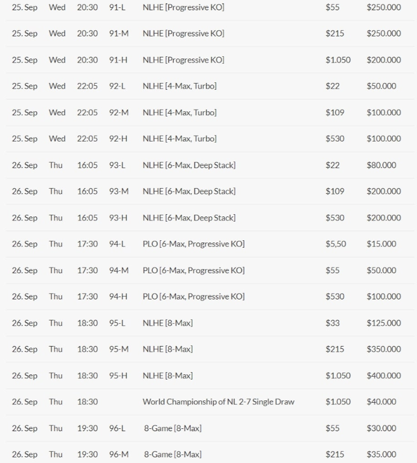Viewport: 417px width, 463px height.
Task: Open the PLO event in row 94-H
Action: coord(193,297)
